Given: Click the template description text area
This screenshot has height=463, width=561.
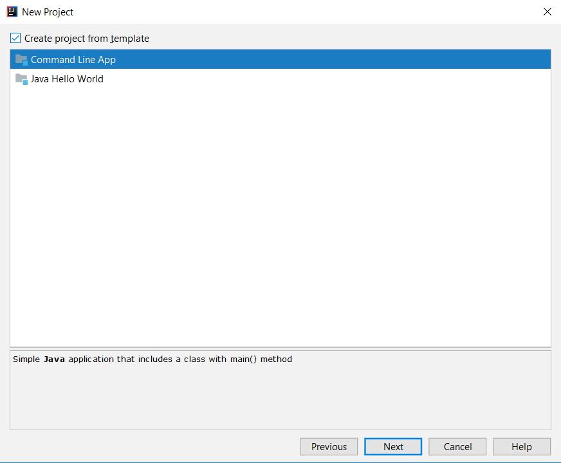Looking at the screenshot, I should click(280, 386).
